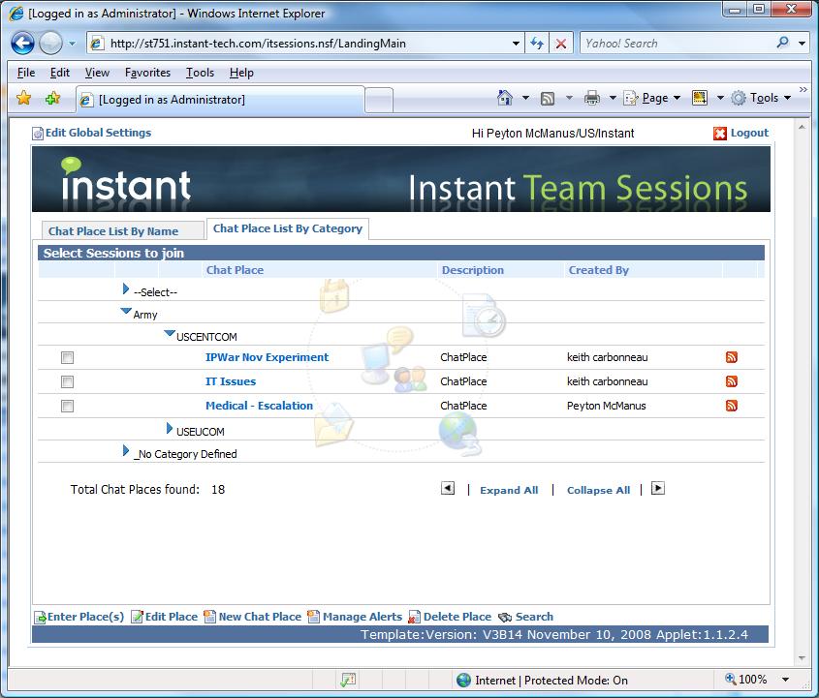
Task: Open the Tools menu in menu bar
Action: coord(200,73)
